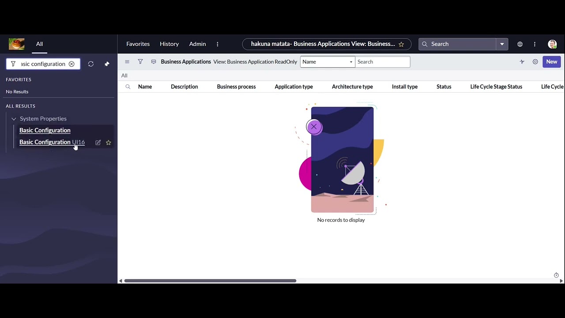Screen dimensions: 565x318
Task: Collapse the System Properties group
Action: pos(14,119)
